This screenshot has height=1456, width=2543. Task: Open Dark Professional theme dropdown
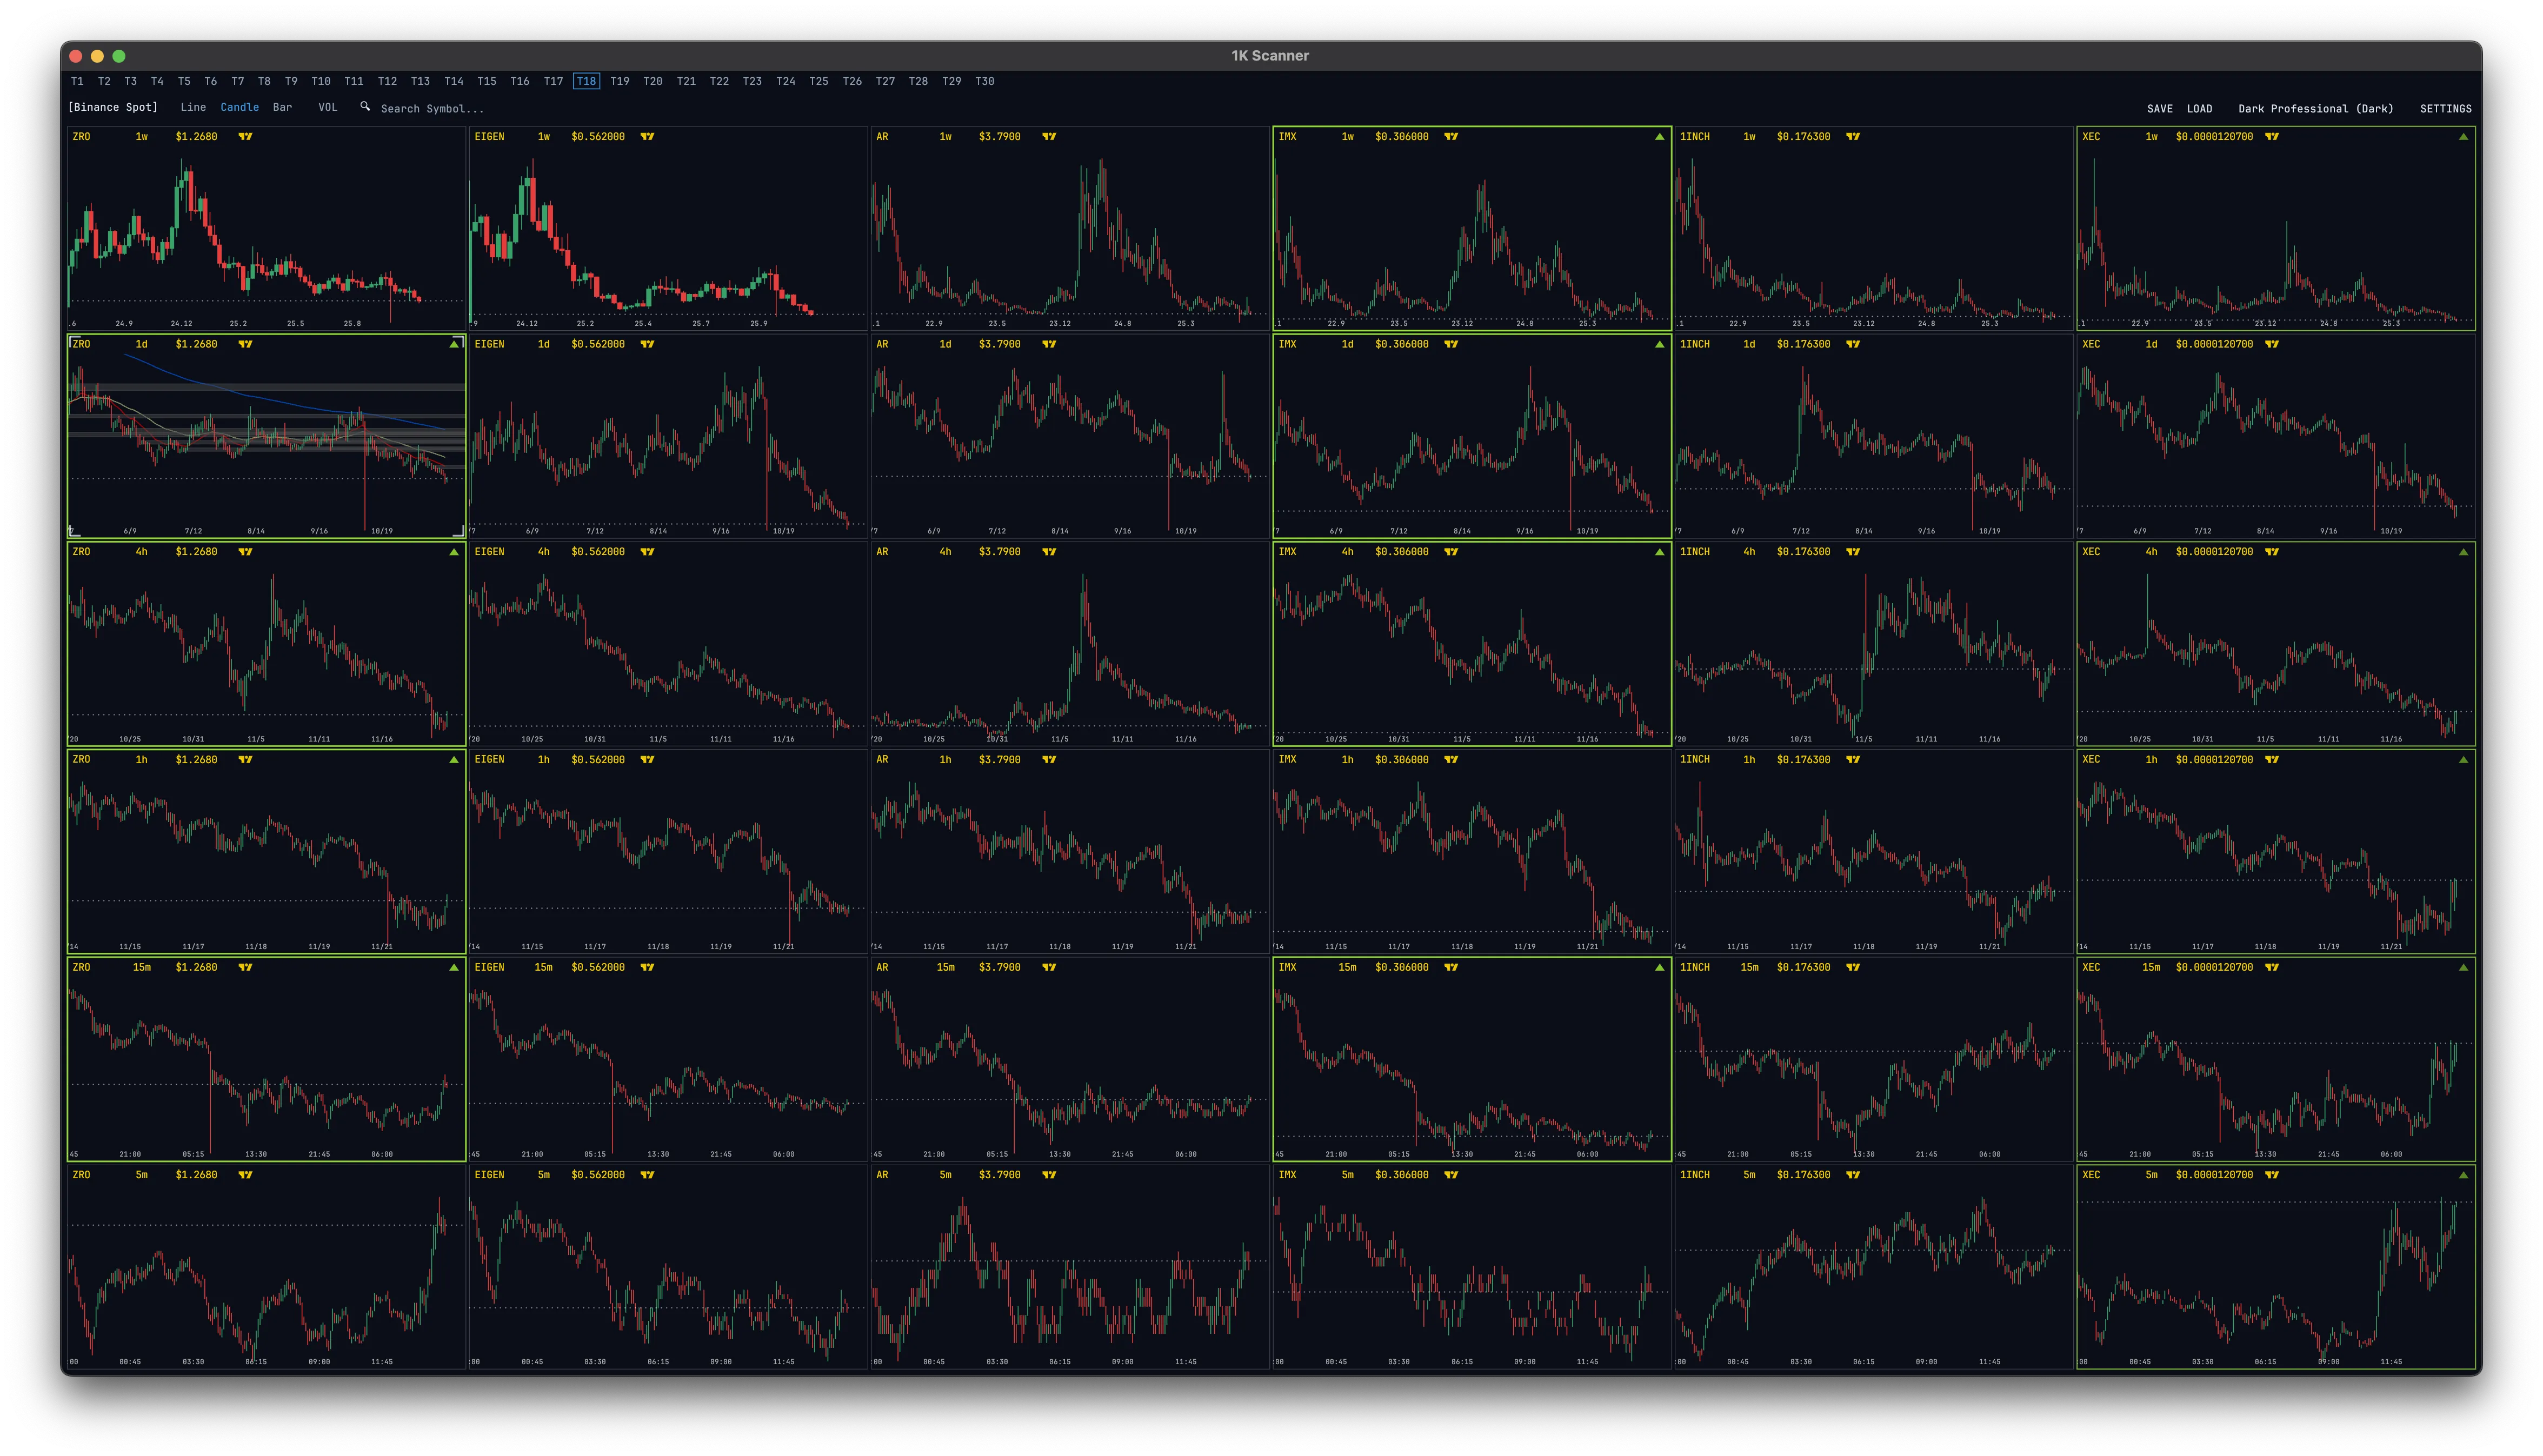coord(2315,108)
